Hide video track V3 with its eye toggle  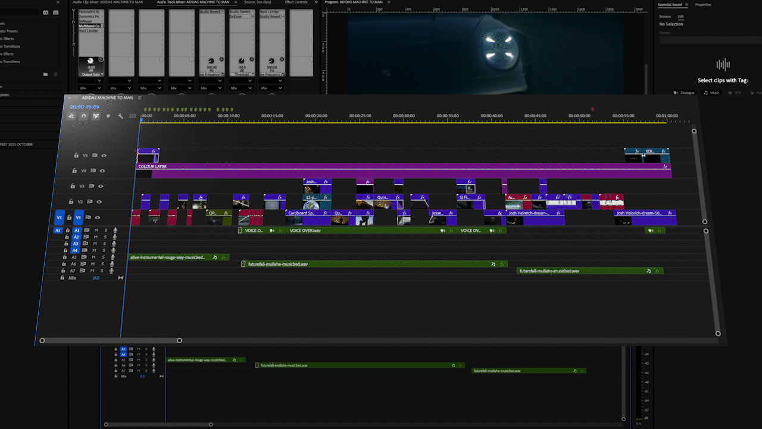tap(101, 186)
